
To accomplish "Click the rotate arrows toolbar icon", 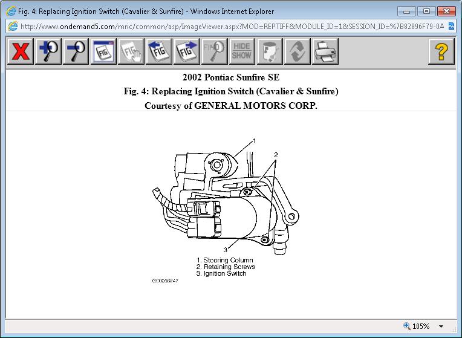I will point(298,51).
